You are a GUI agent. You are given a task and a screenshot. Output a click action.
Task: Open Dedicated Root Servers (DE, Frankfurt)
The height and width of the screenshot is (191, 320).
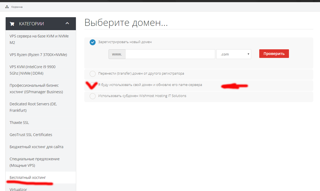[41, 107]
